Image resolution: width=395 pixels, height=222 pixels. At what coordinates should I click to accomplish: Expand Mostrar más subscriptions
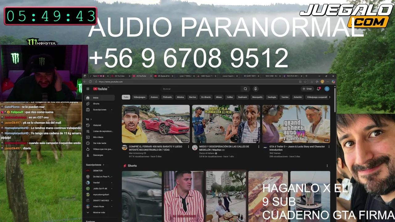99,212
